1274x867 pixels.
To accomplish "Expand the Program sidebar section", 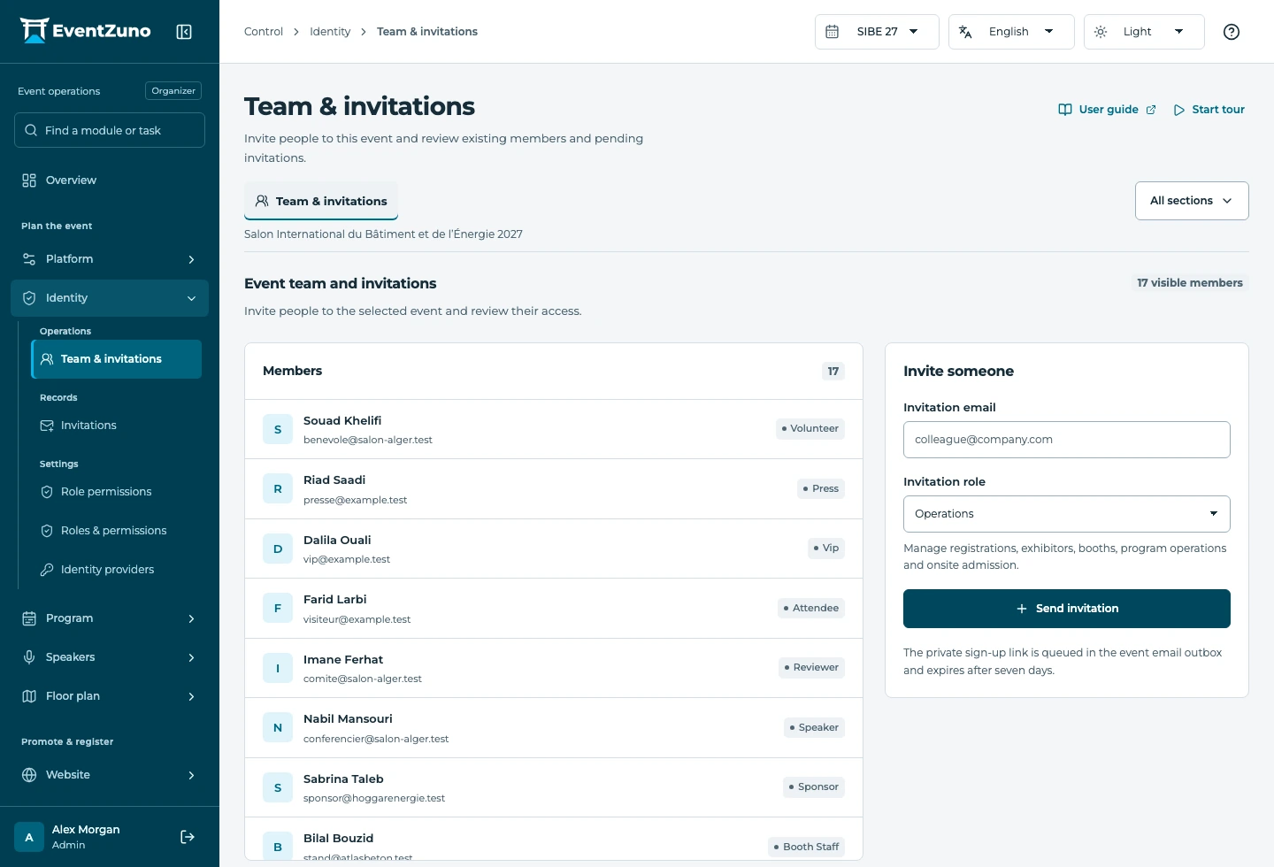I will (110, 618).
